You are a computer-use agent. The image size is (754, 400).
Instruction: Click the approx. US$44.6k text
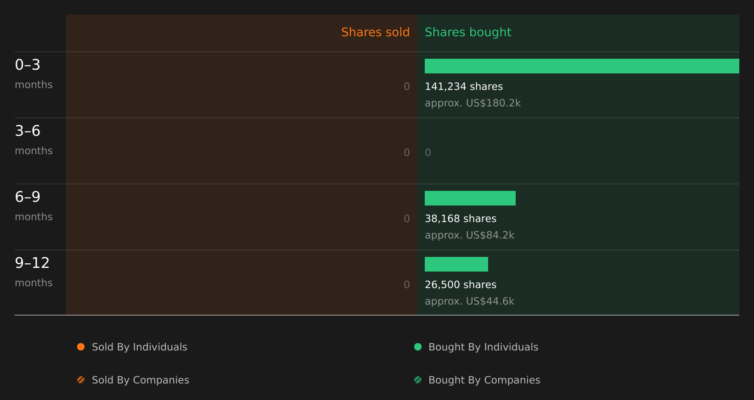(x=469, y=301)
